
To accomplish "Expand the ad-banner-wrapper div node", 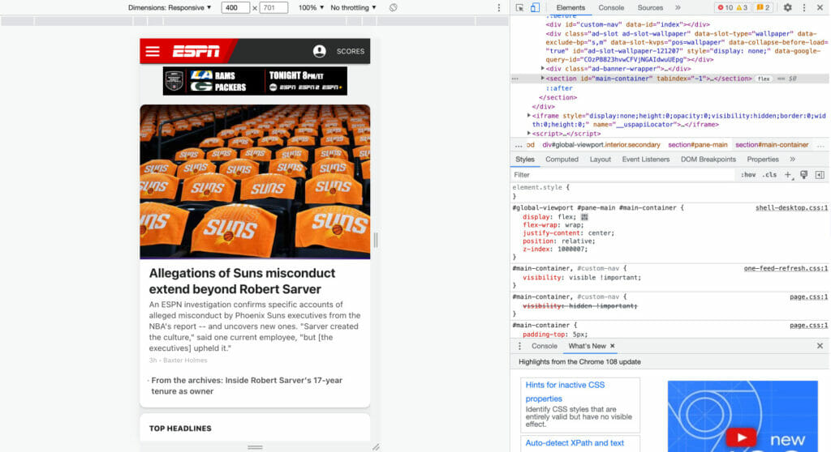I will click(543, 69).
